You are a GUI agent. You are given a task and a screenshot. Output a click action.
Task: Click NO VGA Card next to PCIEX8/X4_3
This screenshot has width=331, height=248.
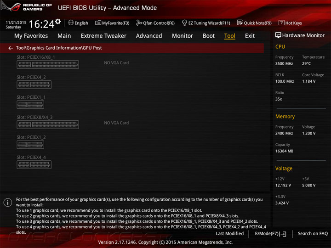pyautogui.click(x=116, y=123)
